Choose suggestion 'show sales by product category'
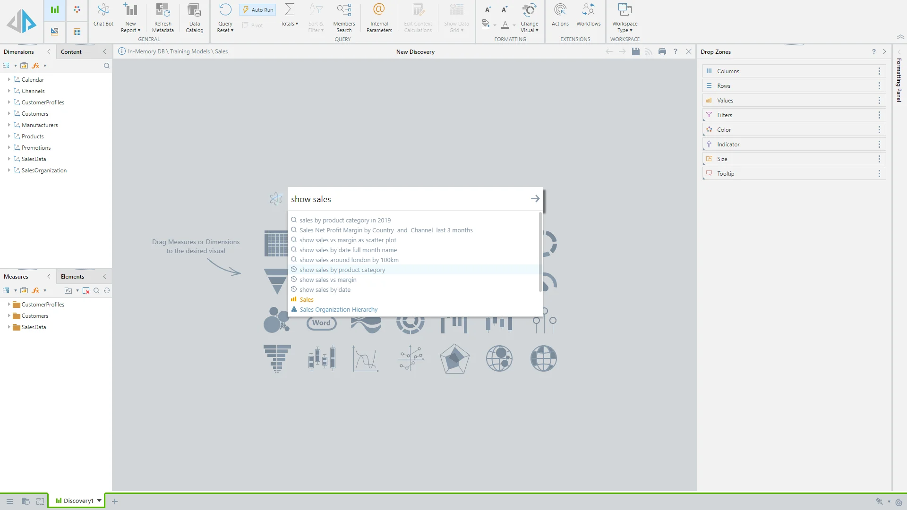 tap(342, 270)
